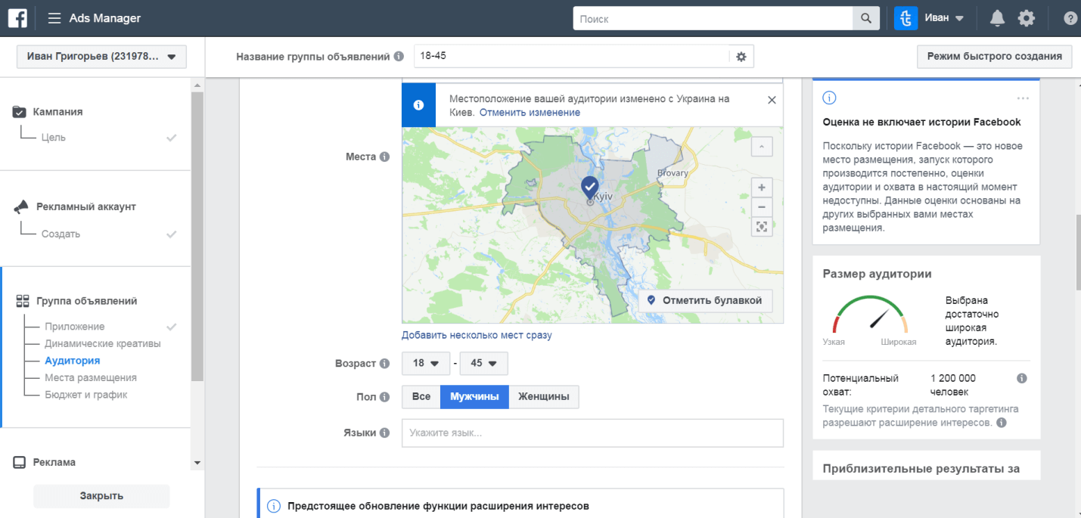Open ad set name gear options
Image resolution: width=1081 pixels, height=518 pixels.
pos(741,57)
